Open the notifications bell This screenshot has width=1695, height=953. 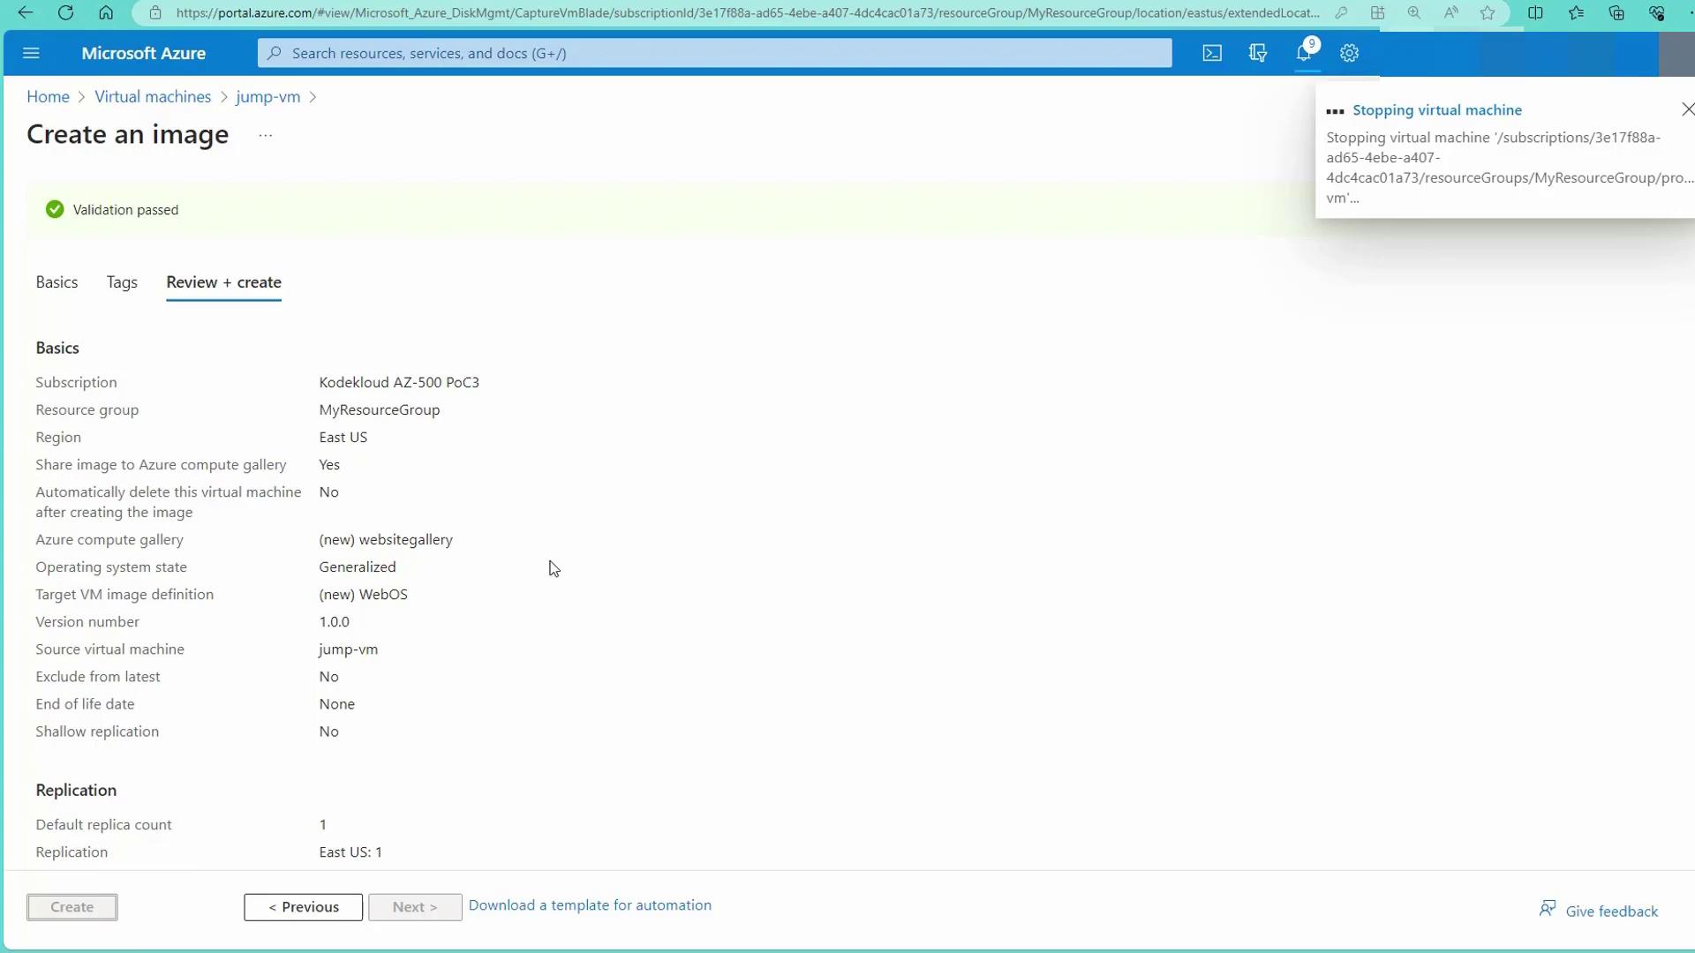point(1304,53)
